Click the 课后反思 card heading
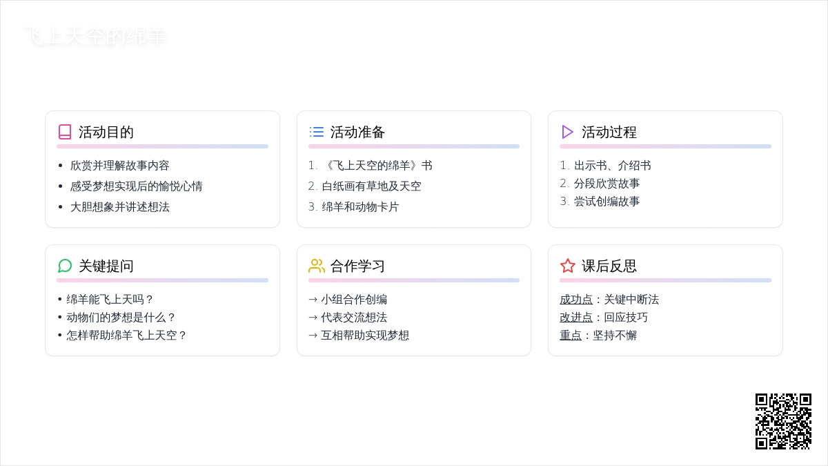Screen dimensions: 828x466 (x=609, y=266)
